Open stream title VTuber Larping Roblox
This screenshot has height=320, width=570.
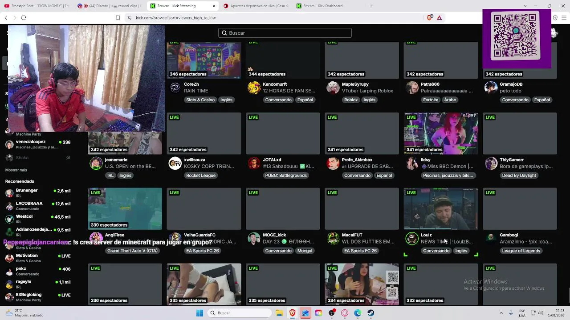367,91
